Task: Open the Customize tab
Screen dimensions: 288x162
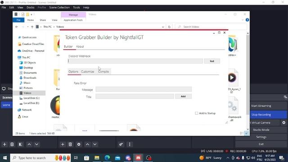Action: tap(87, 72)
